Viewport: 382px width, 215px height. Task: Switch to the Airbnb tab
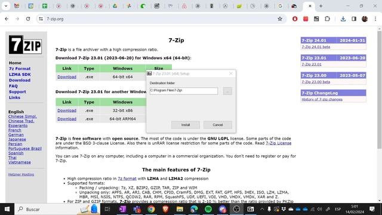coord(184,6)
